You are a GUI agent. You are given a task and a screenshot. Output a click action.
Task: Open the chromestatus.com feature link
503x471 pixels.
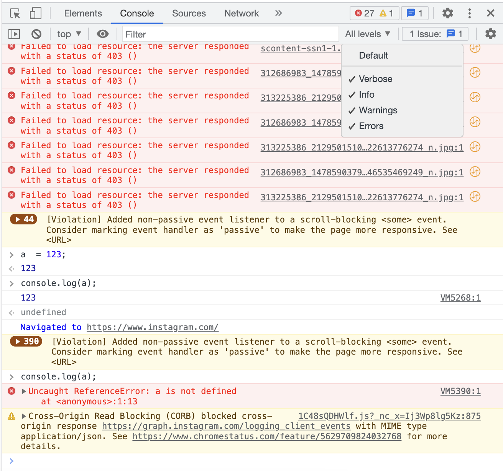(267, 437)
